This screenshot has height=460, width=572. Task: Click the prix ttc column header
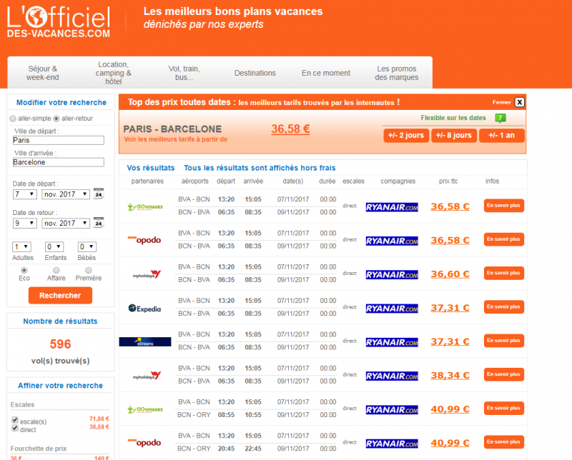(448, 181)
